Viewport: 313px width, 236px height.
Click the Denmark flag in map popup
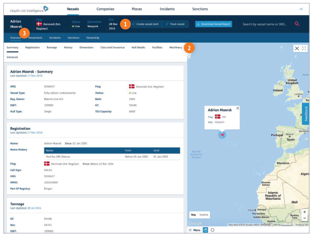(218, 117)
